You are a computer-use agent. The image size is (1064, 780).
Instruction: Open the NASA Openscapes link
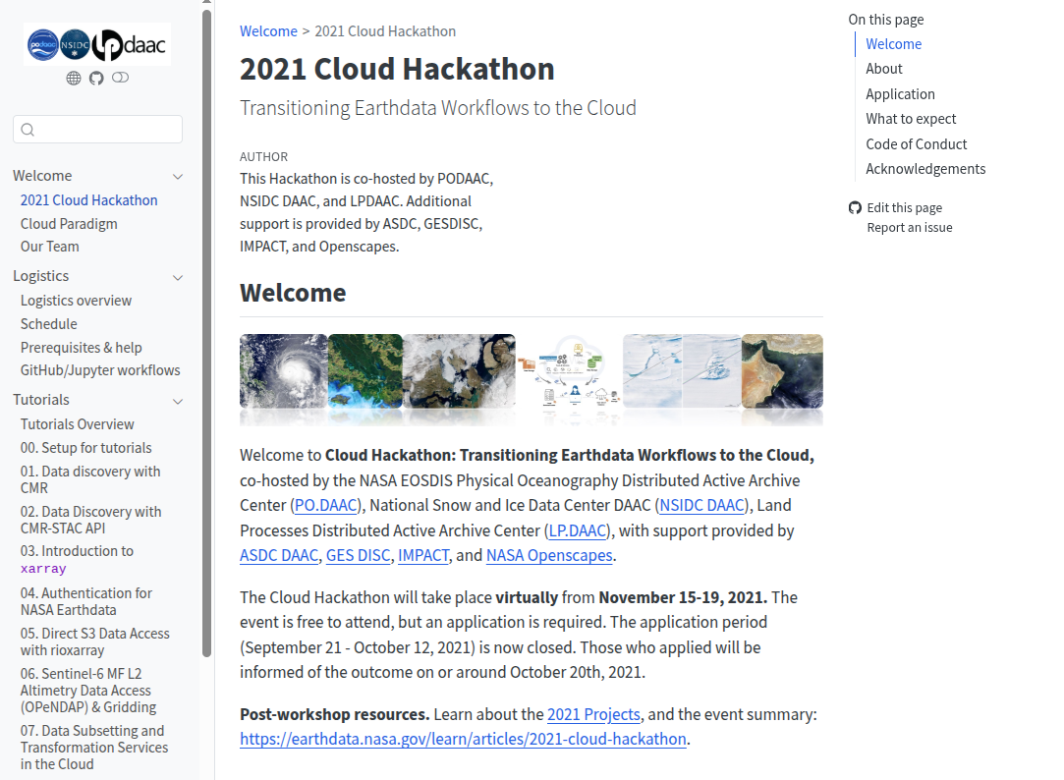point(549,556)
